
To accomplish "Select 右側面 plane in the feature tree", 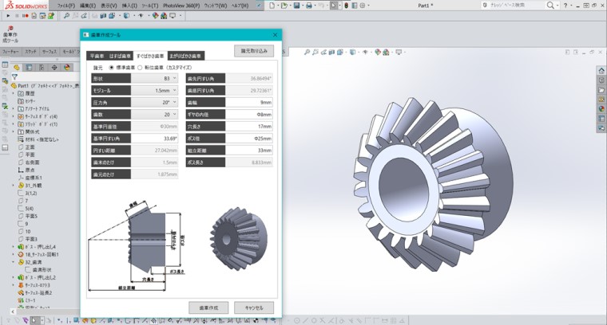I will pyautogui.click(x=29, y=162).
